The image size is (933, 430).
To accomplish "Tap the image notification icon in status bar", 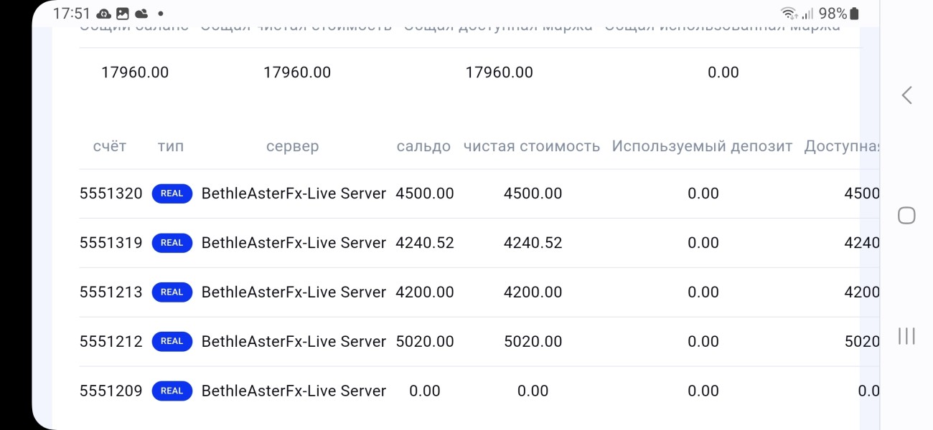I will 123,14.
